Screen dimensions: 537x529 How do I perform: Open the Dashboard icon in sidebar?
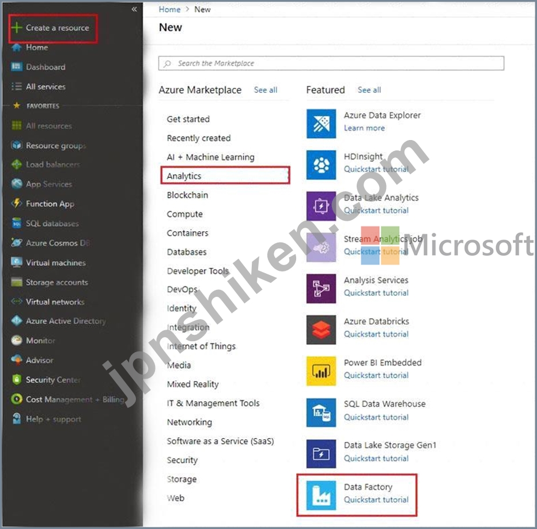tap(17, 66)
